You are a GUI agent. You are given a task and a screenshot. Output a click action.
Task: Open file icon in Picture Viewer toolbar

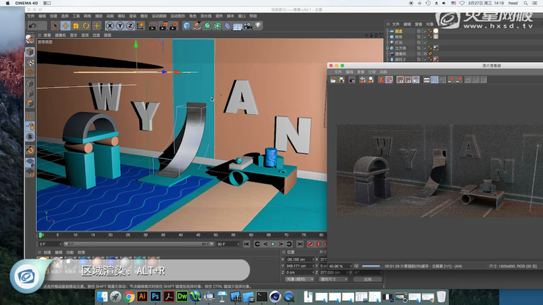pos(332,79)
